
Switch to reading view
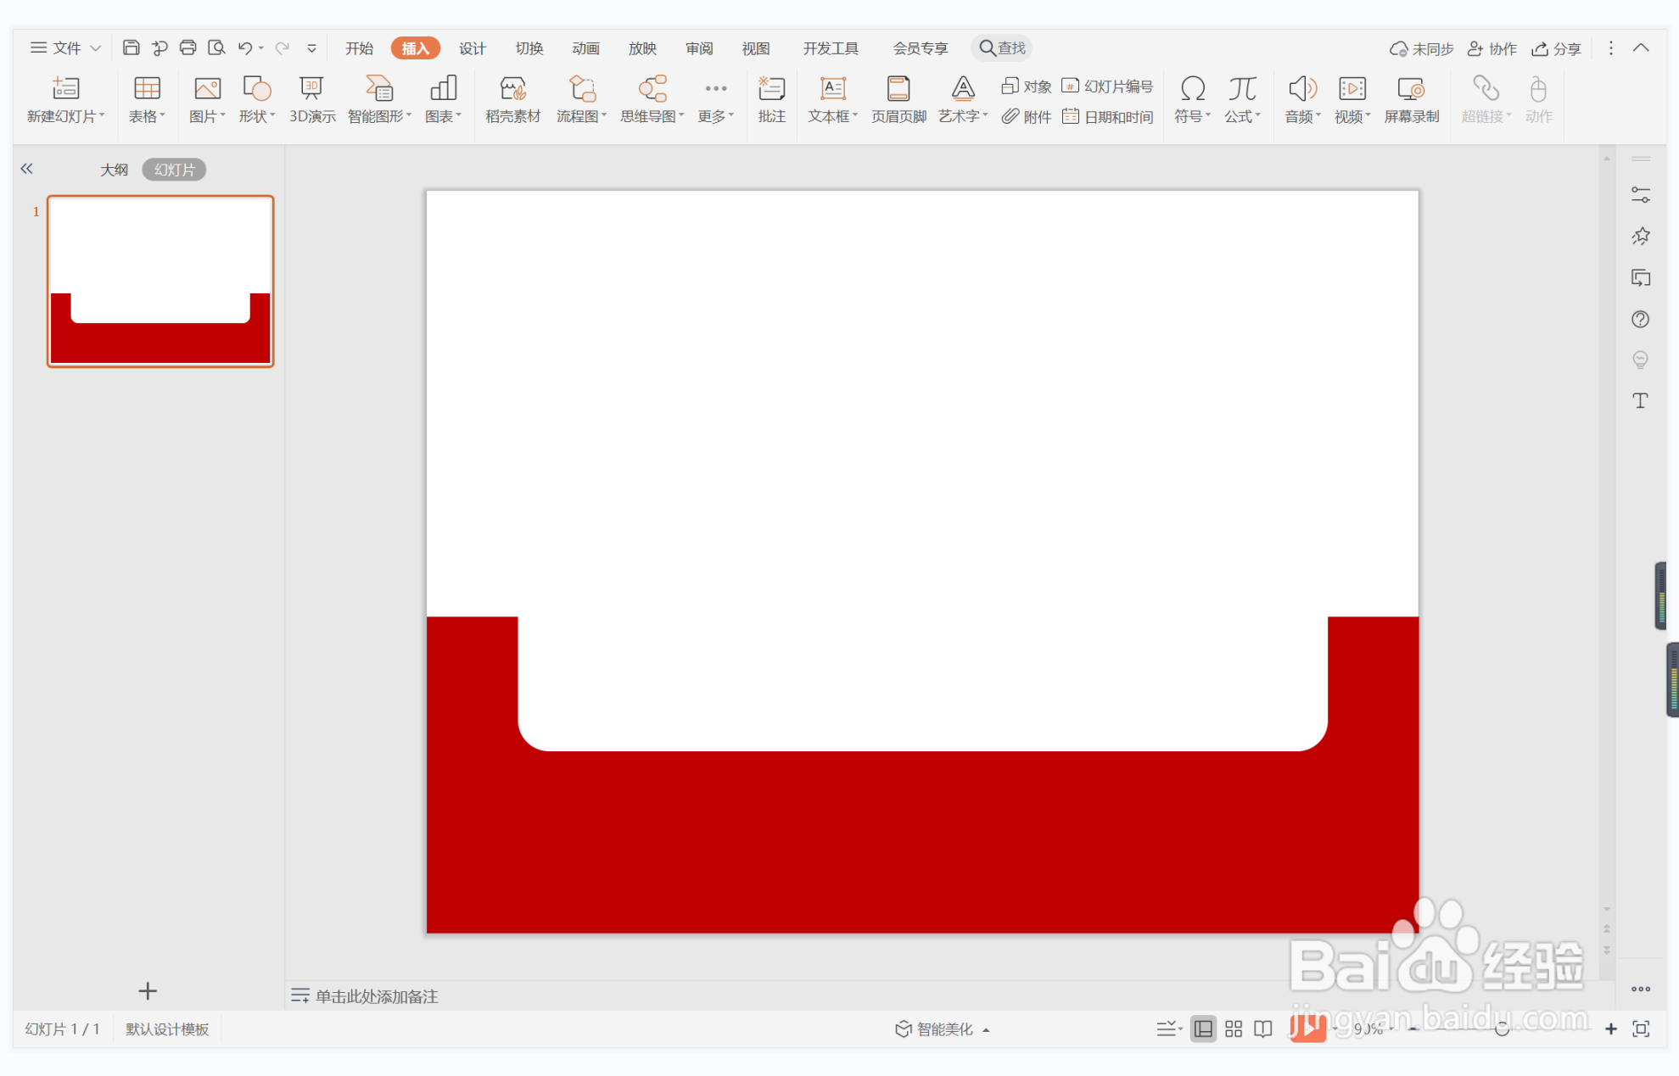tap(1262, 1029)
